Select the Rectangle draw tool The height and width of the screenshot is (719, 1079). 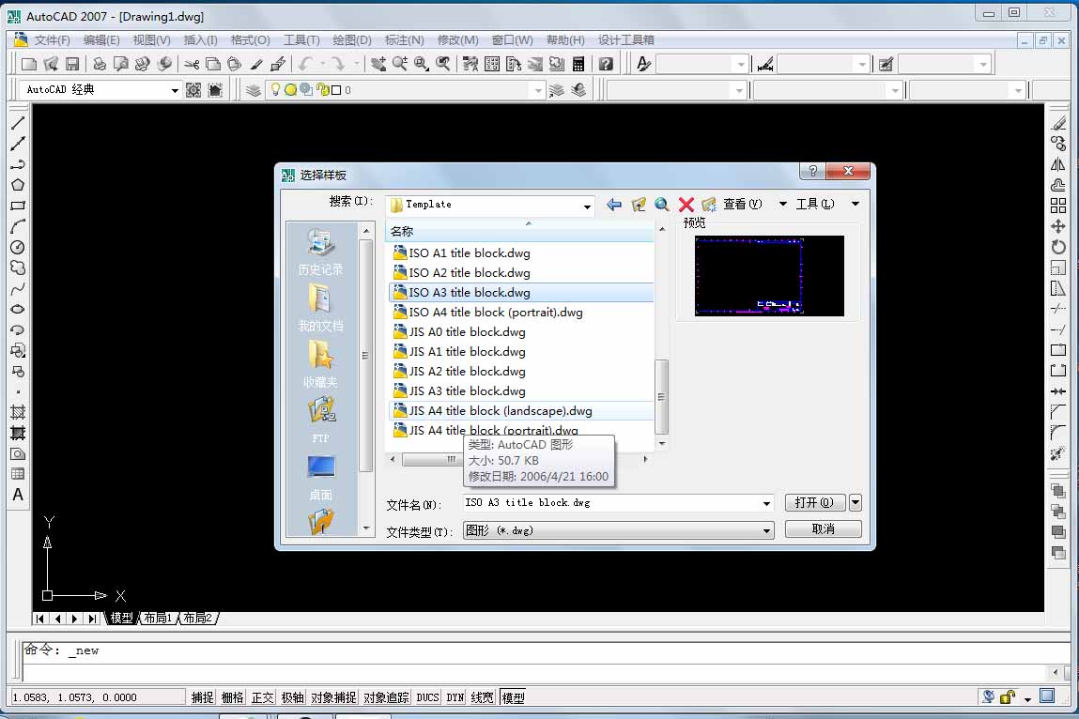point(18,206)
